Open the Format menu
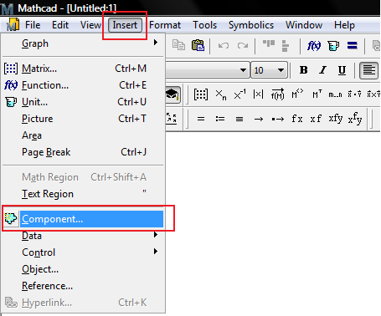381x316 pixels. point(165,25)
